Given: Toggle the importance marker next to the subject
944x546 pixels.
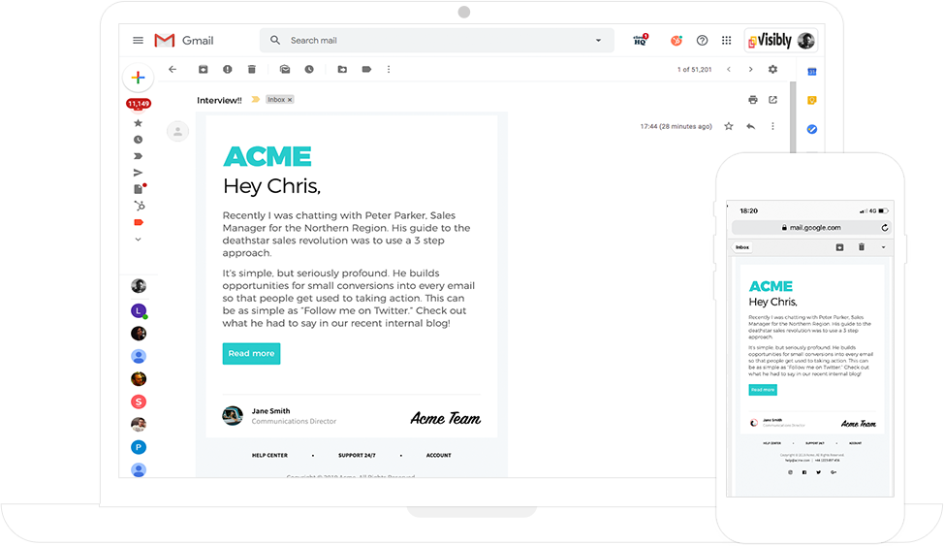Looking at the screenshot, I should [255, 100].
